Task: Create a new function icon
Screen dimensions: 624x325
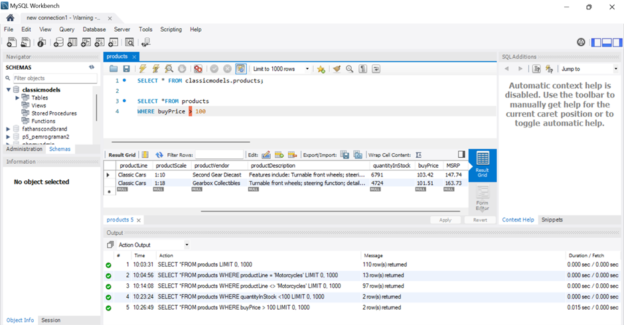Action: 114,42
